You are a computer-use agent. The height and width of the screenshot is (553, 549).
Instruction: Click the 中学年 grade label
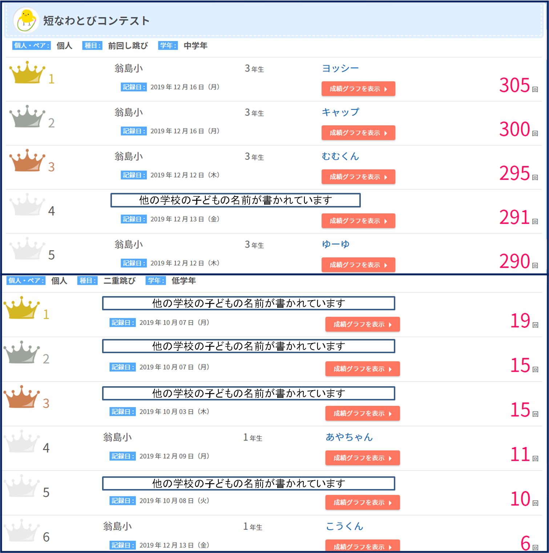(195, 46)
